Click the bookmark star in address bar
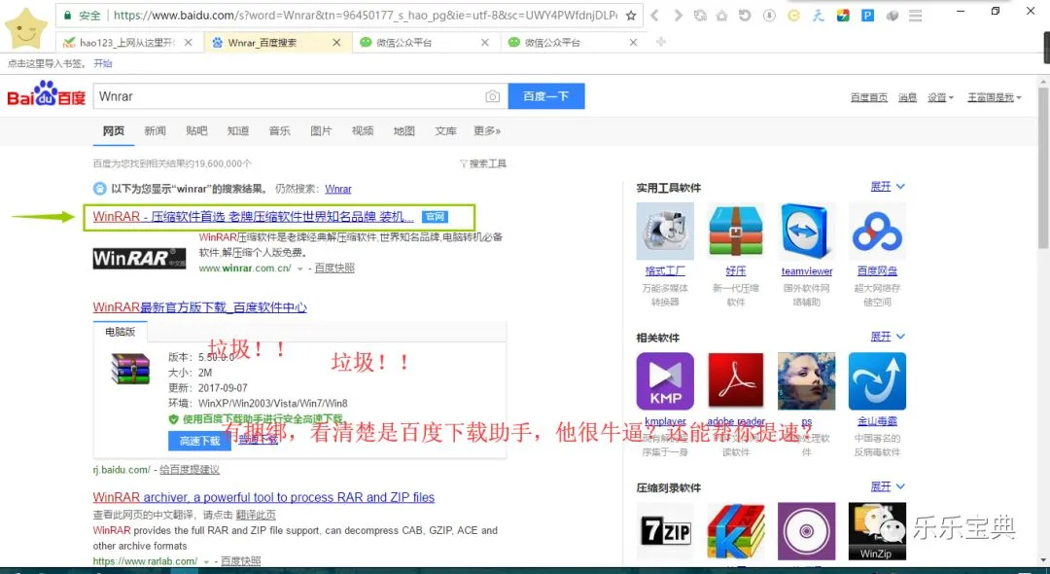1050x574 pixels. (630, 16)
